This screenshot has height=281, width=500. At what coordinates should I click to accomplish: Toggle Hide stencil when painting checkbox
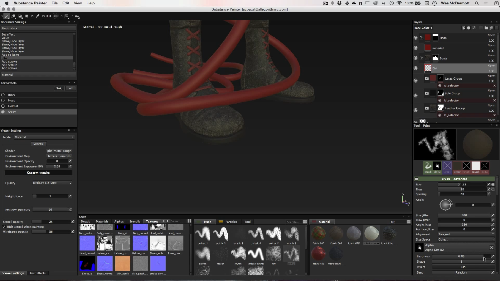pos(4,227)
